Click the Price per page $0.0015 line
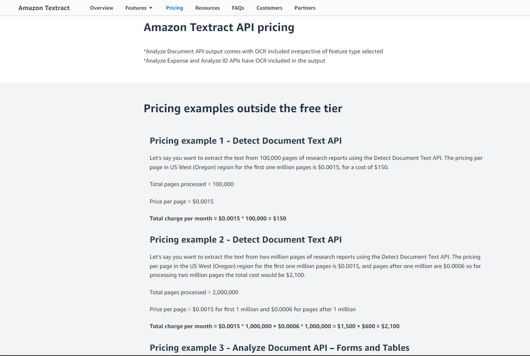 (181, 201)
